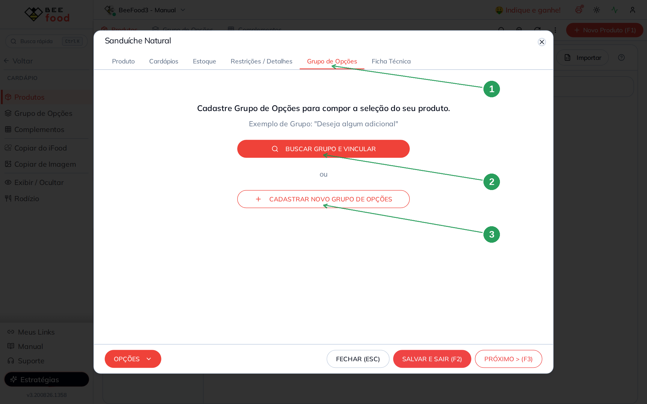Screen dimensions: 647x404
Task: Open the user profile icon
Action: point(633,10)
